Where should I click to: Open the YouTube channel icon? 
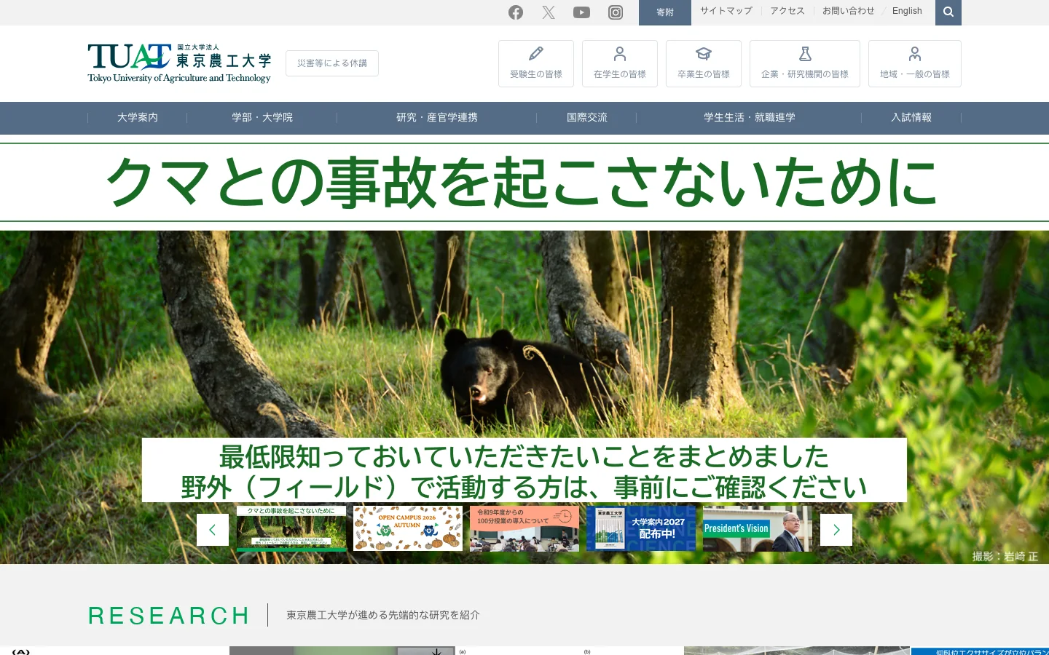(581, 12)
